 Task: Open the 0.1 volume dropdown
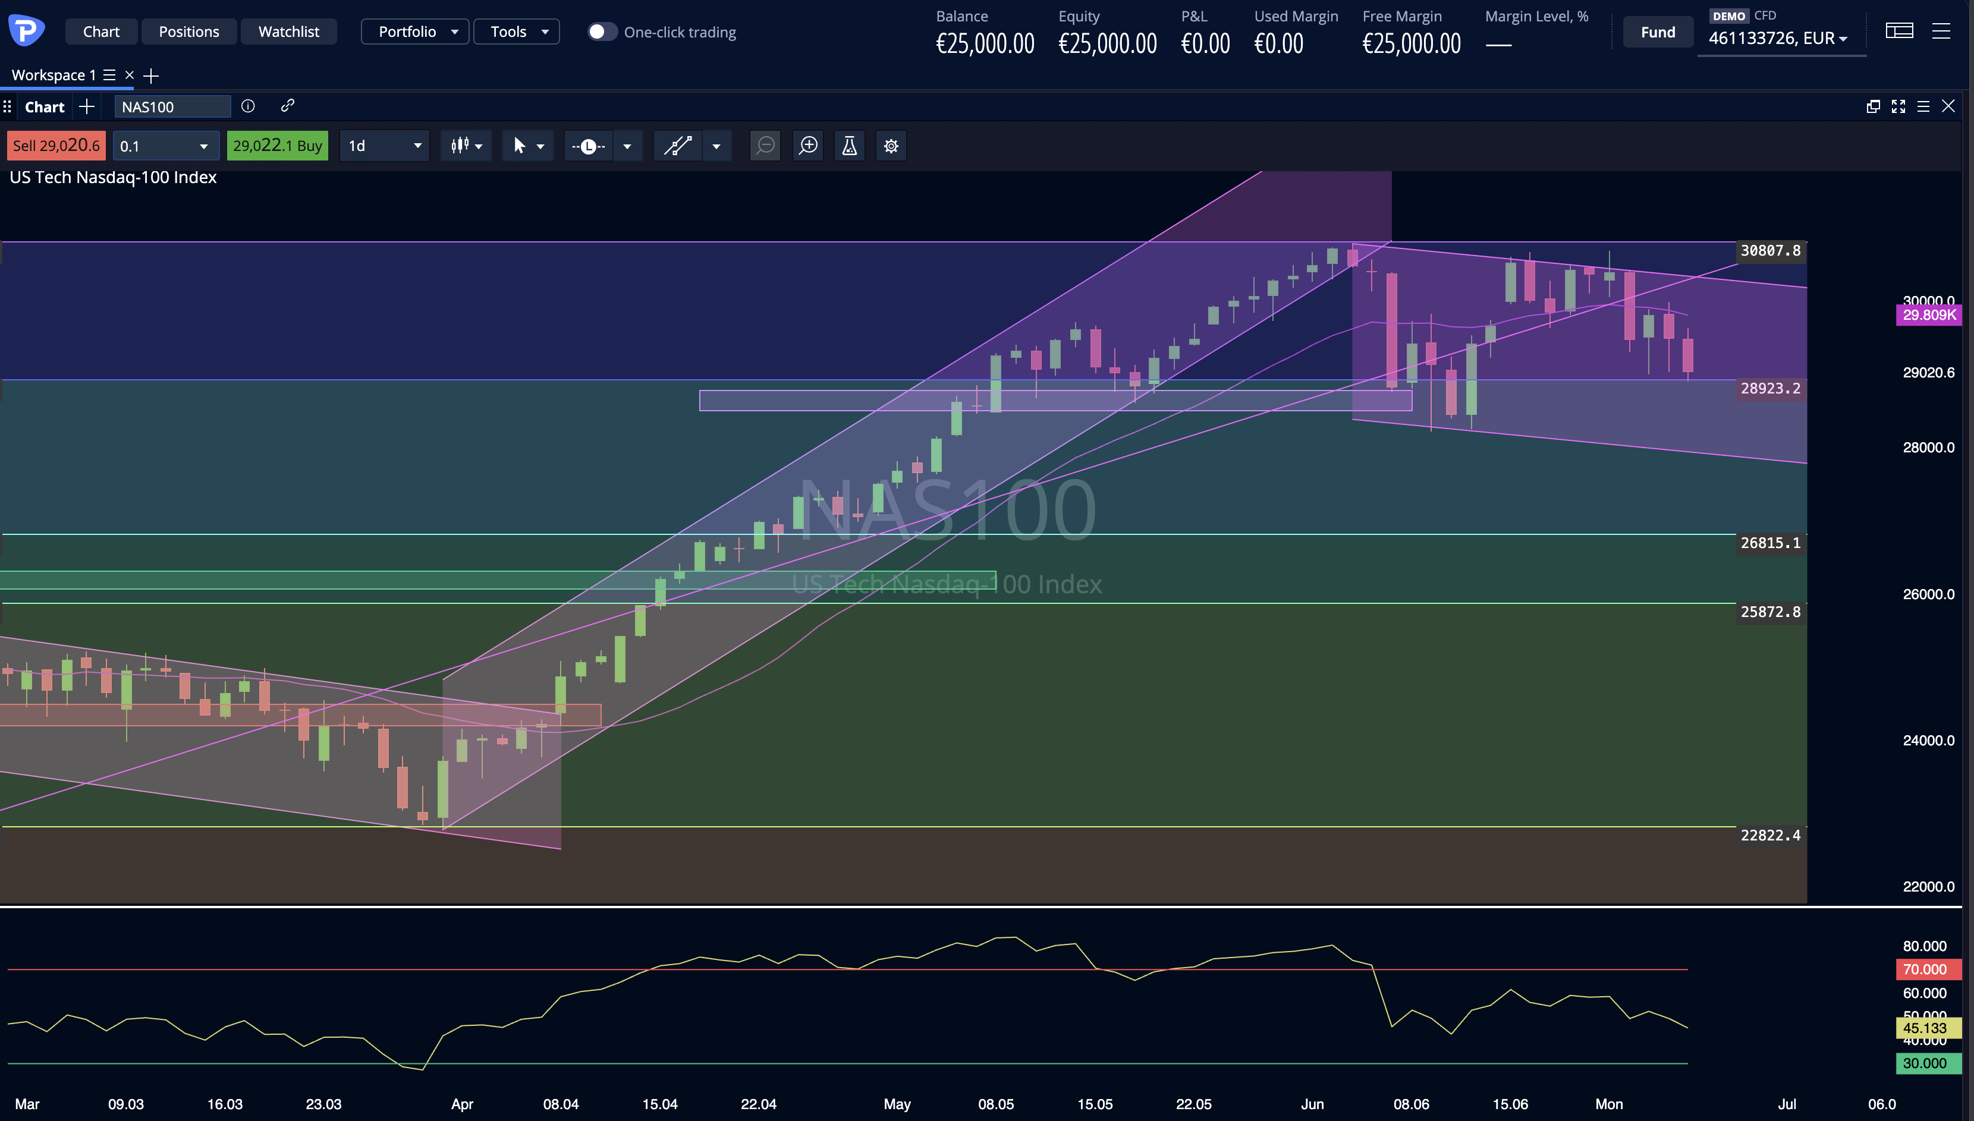pyautogui.click(x=166, y=146)
